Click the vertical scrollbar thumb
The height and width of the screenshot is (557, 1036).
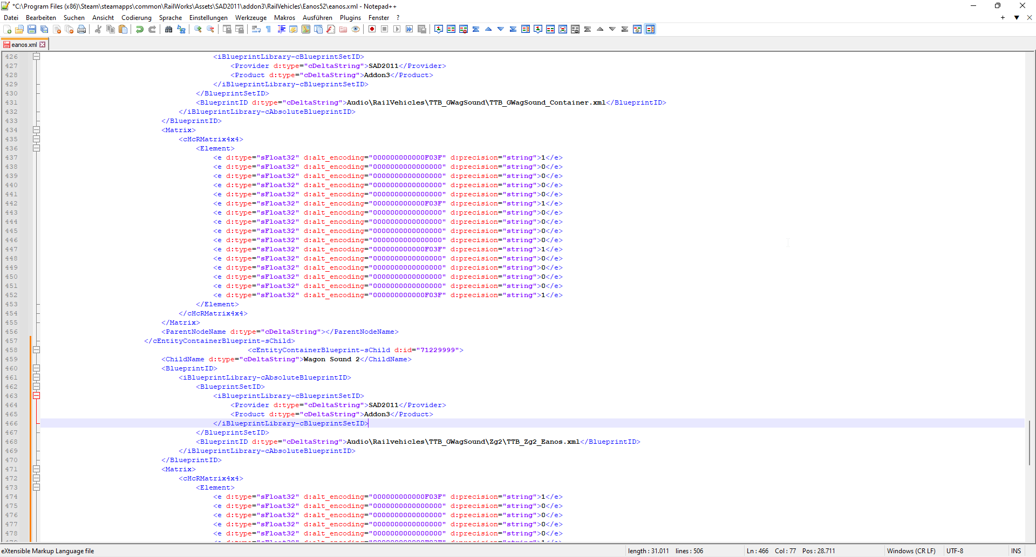point(1030,442)
